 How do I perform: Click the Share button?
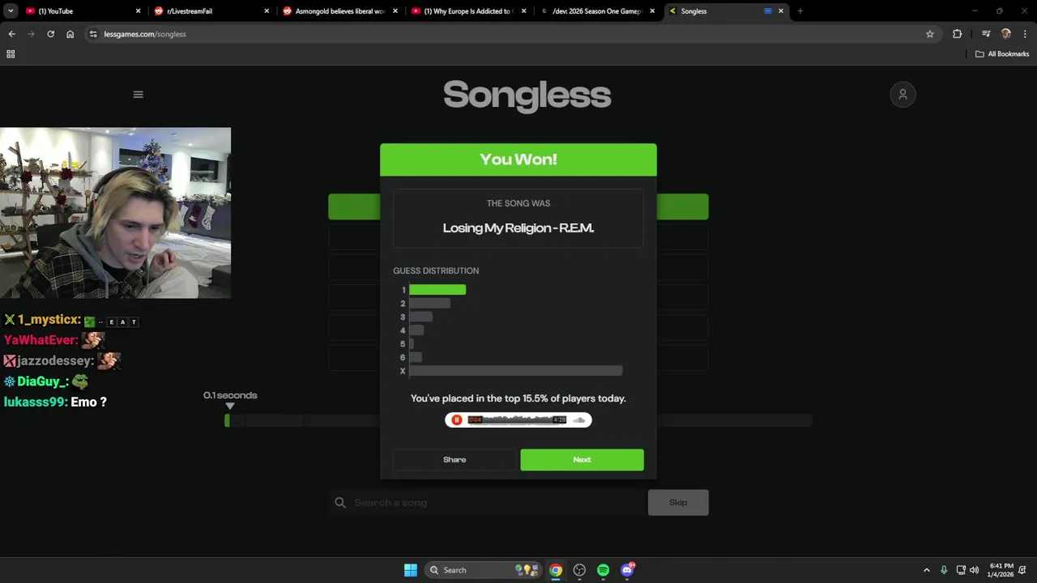[x=454, y=460]
